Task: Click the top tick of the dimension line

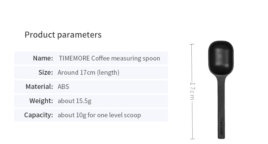Action: point(192,44)
